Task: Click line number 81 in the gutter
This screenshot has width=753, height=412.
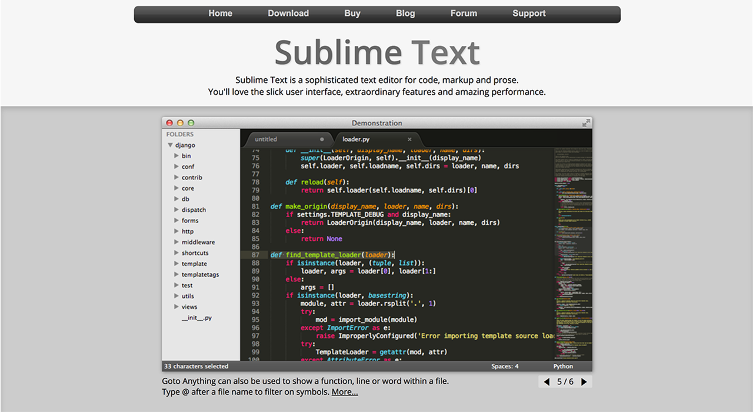Action: (x=255, y=207)
